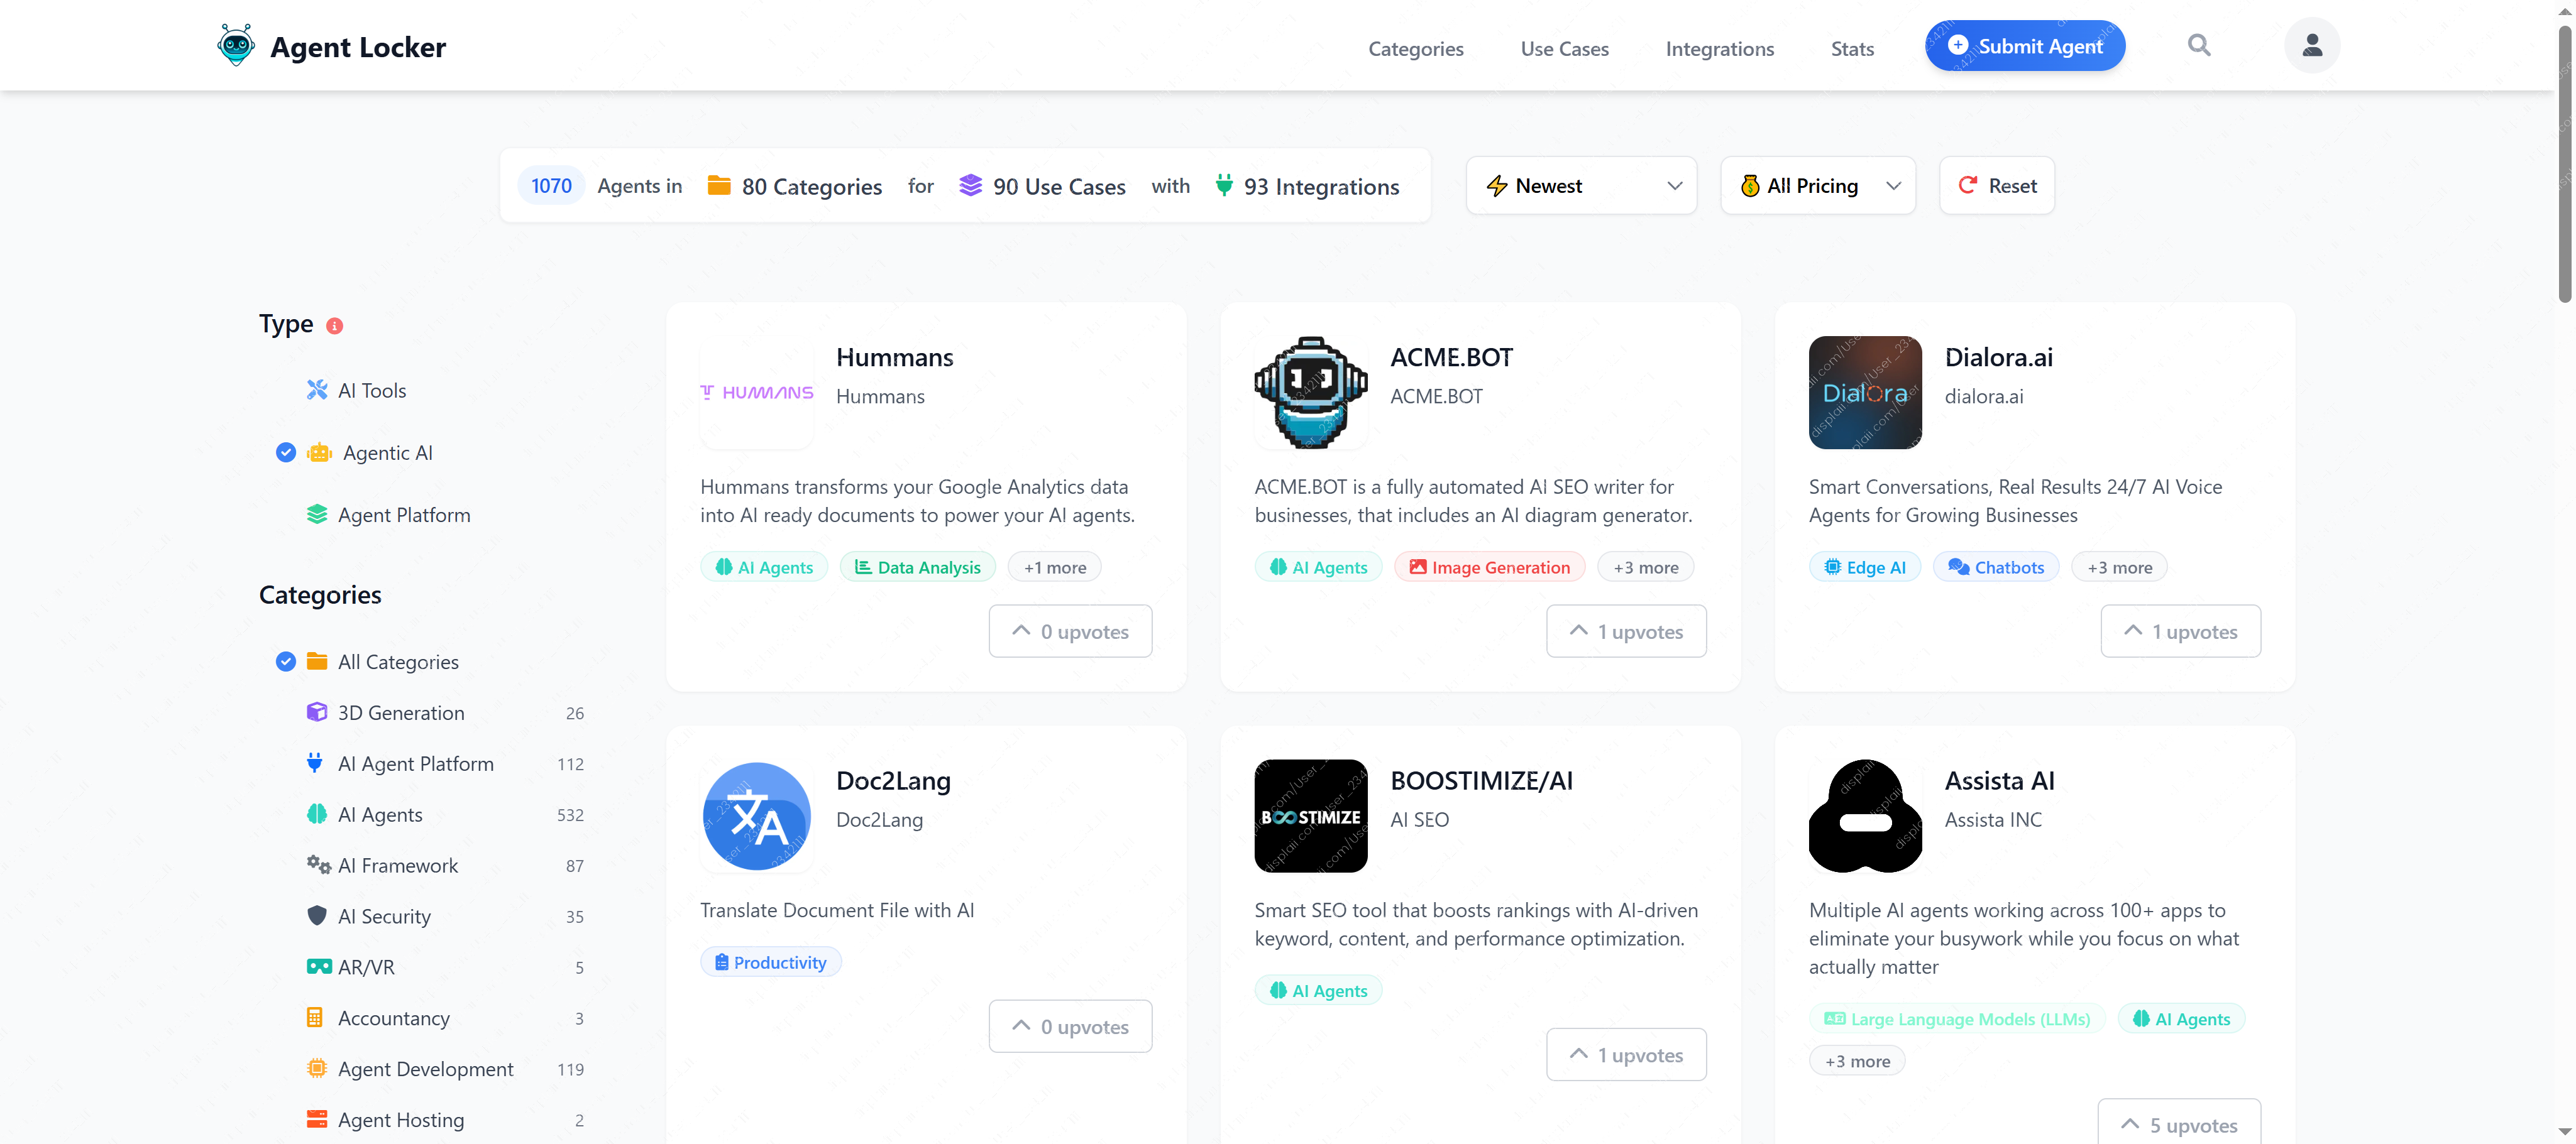Click the Agent Platform layers icon

click(317, 515)
